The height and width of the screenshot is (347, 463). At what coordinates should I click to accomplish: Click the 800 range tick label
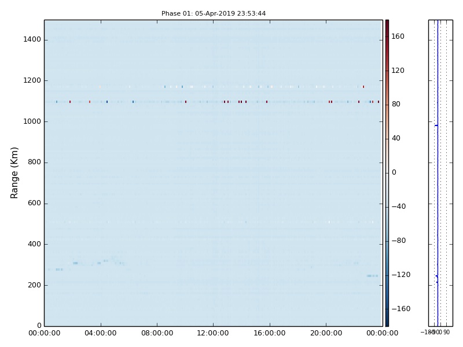tap(34, 163)
